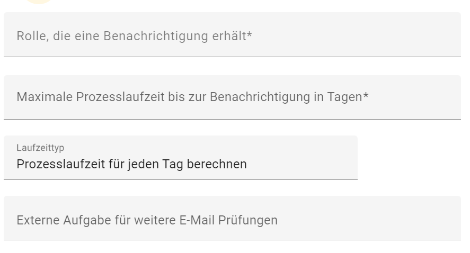Open the Laufzeittyp dropdown
470x253 pixels.
click(180, 158)
